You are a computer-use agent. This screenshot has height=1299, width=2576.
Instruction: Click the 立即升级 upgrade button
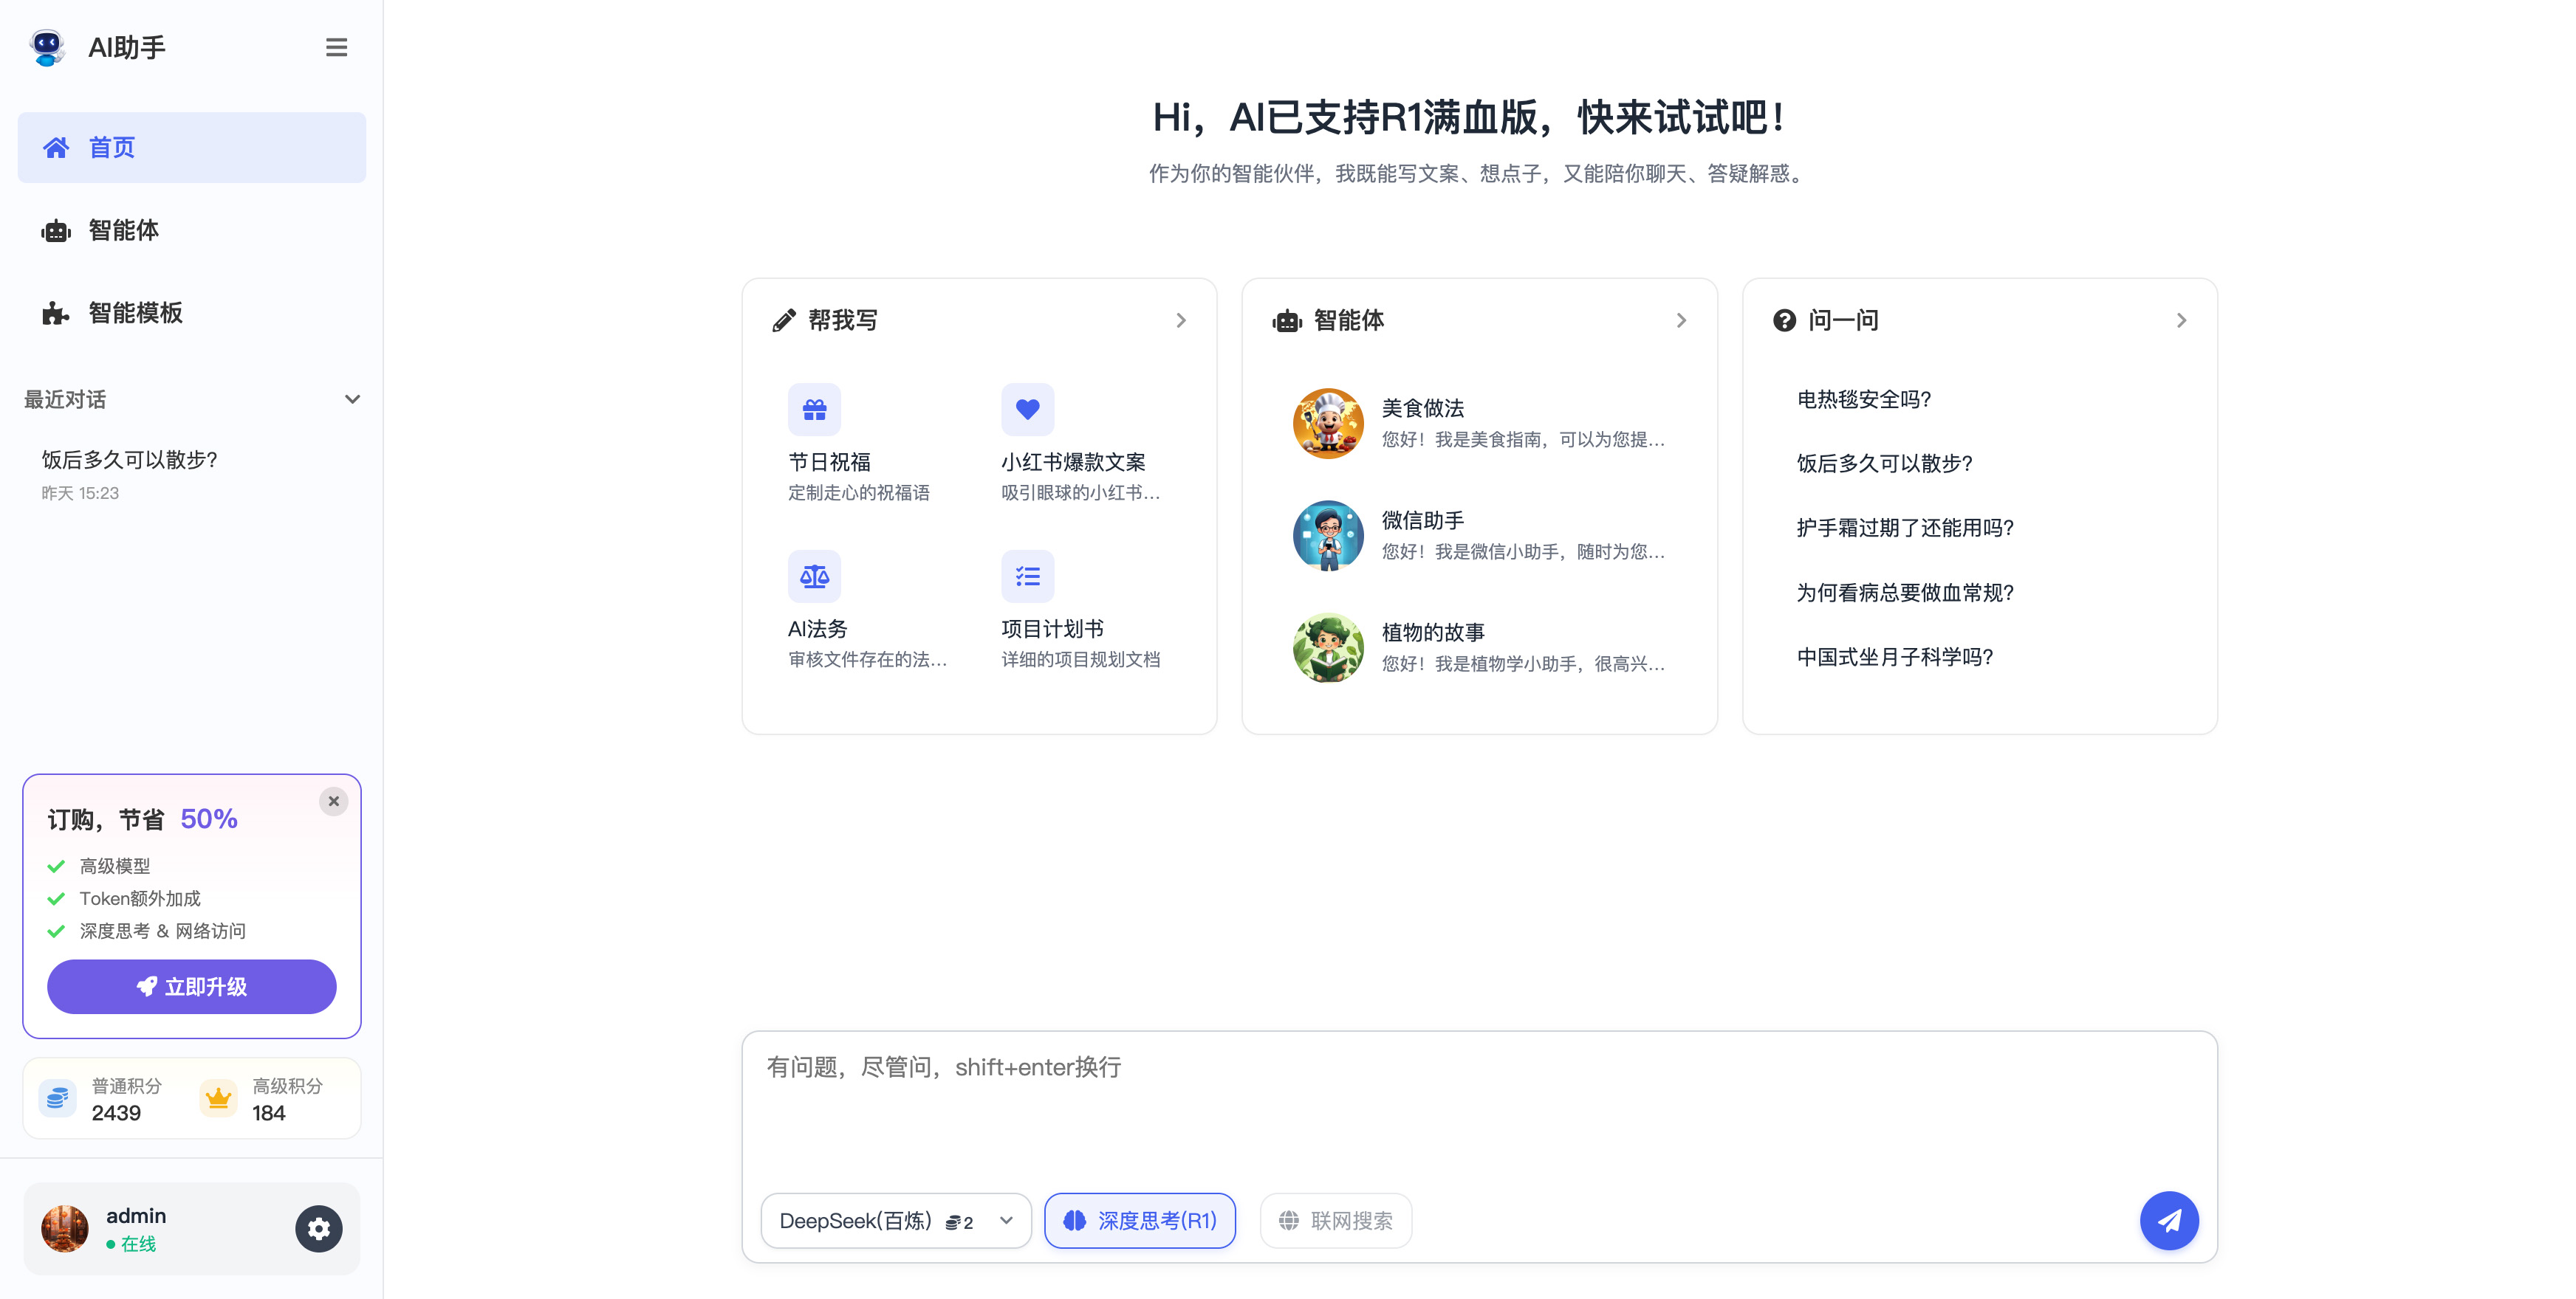click(x=192, y=986)
